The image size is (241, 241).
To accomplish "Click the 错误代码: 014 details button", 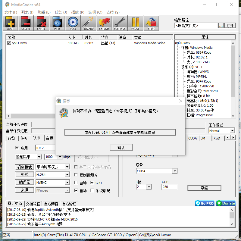I will click(x=120, y=133).
